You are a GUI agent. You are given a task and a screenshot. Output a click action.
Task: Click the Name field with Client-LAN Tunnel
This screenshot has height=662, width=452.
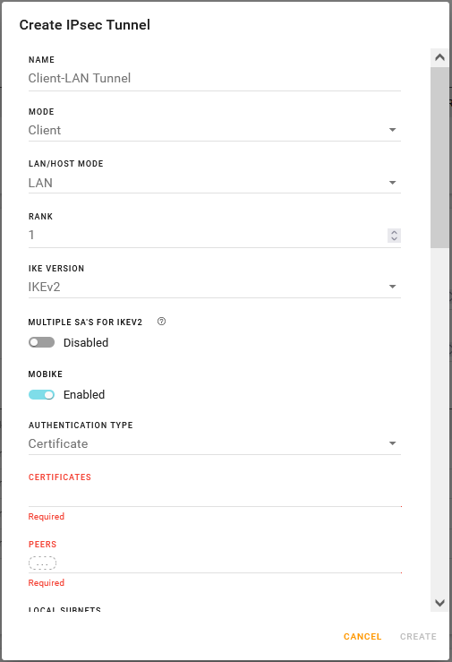click(215, 79)
